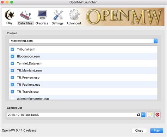Uncheck Tribunal.esm
Viewport: 167px width, 137px height.
pyautogui.click(x=12, y=49)
